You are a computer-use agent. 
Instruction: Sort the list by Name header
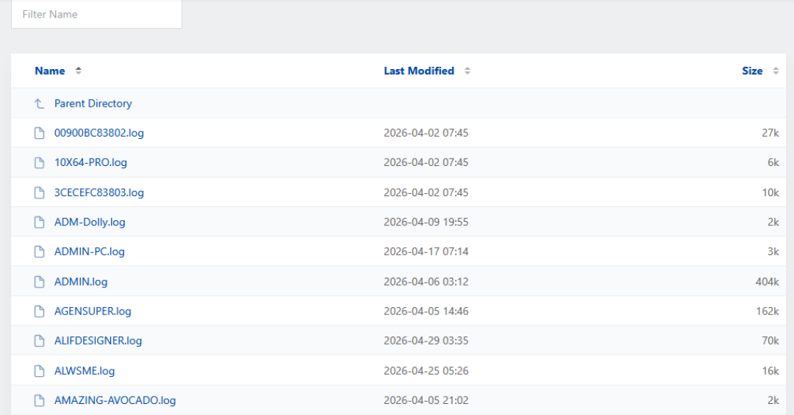(50, 71)
